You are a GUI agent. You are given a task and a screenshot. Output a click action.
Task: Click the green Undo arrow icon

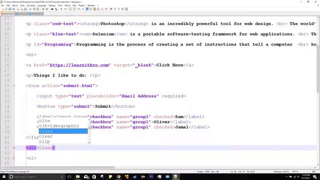pos(43,9)
